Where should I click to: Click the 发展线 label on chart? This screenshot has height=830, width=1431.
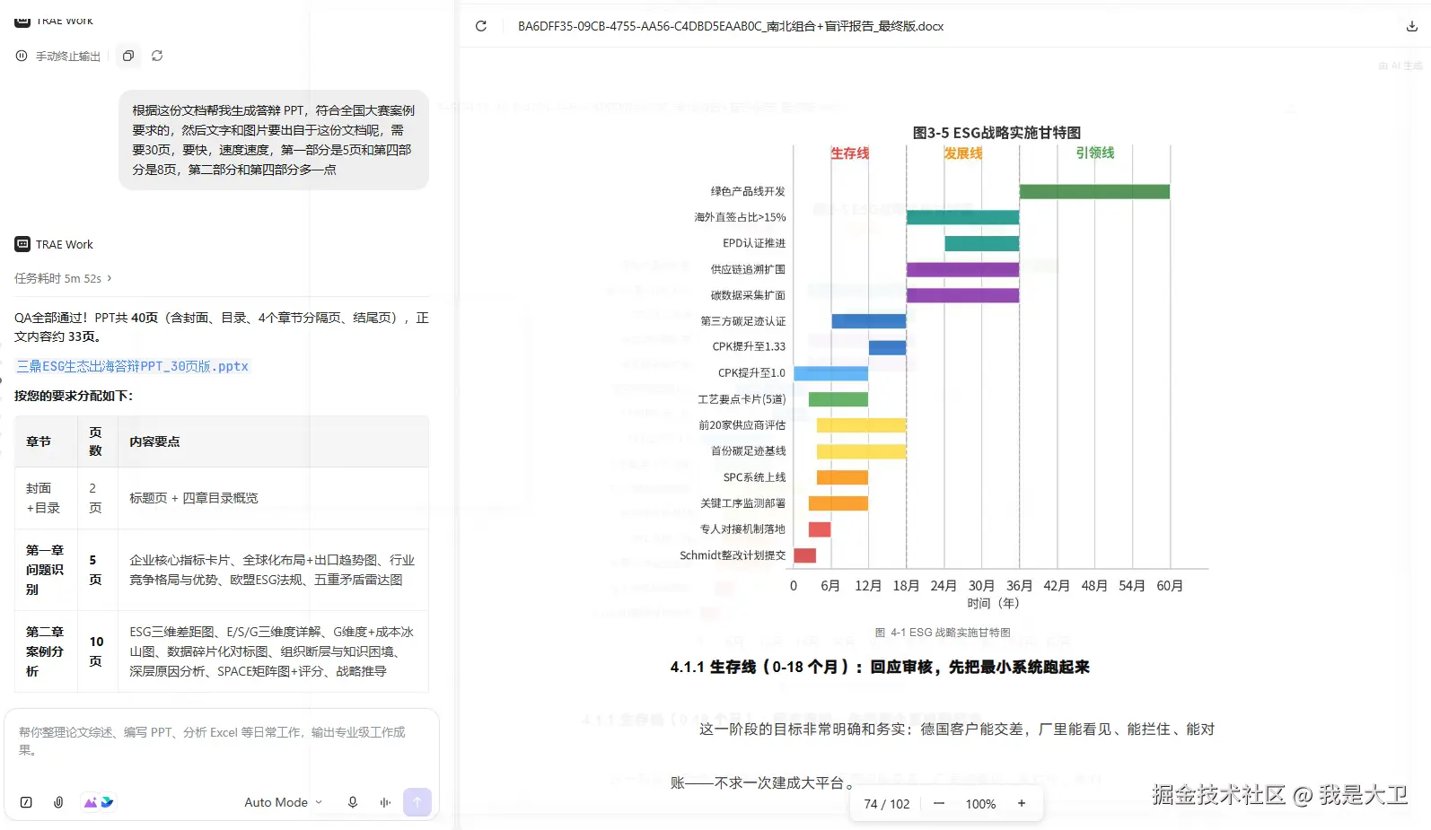tap(963, 153)
